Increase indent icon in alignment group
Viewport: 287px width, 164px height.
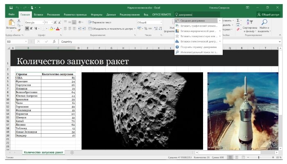pos(84,29)
